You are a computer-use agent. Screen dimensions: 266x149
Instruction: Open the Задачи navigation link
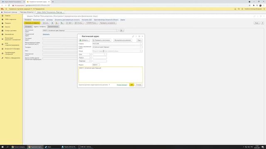pyautogui.click(x=123, y=20)
